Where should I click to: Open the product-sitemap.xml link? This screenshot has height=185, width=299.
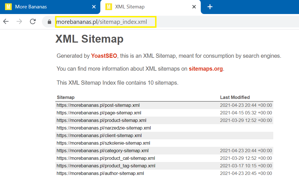pos(101,121)
